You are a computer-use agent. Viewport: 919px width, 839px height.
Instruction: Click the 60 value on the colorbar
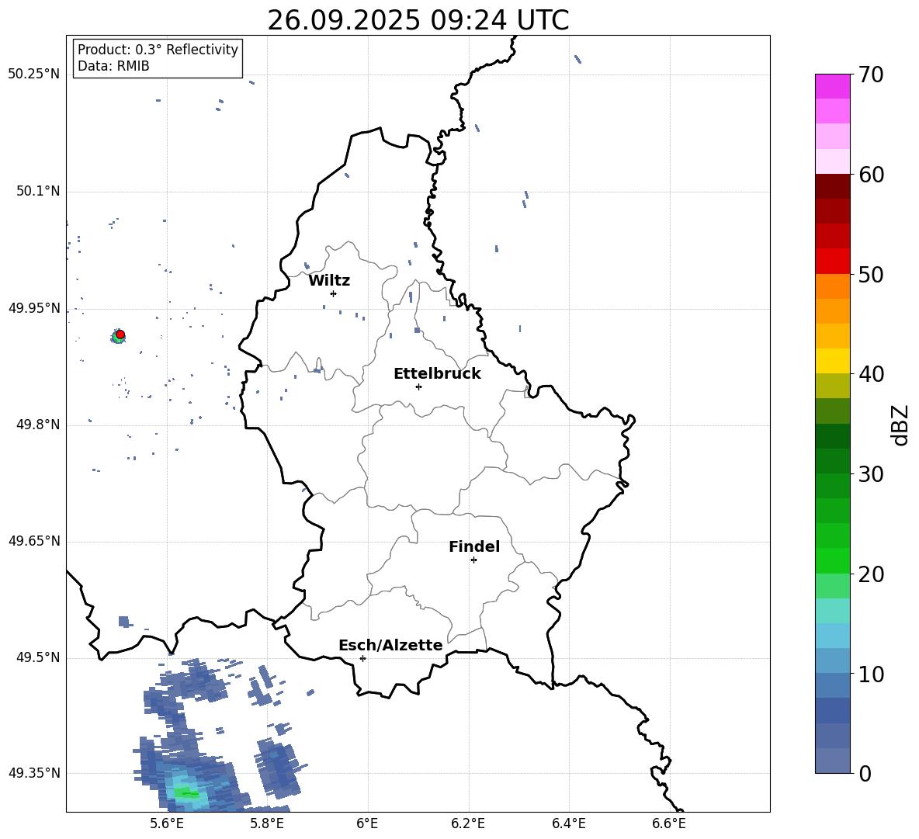point(870,175)
